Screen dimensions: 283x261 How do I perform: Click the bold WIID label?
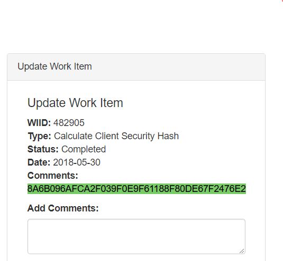[39, 123]
